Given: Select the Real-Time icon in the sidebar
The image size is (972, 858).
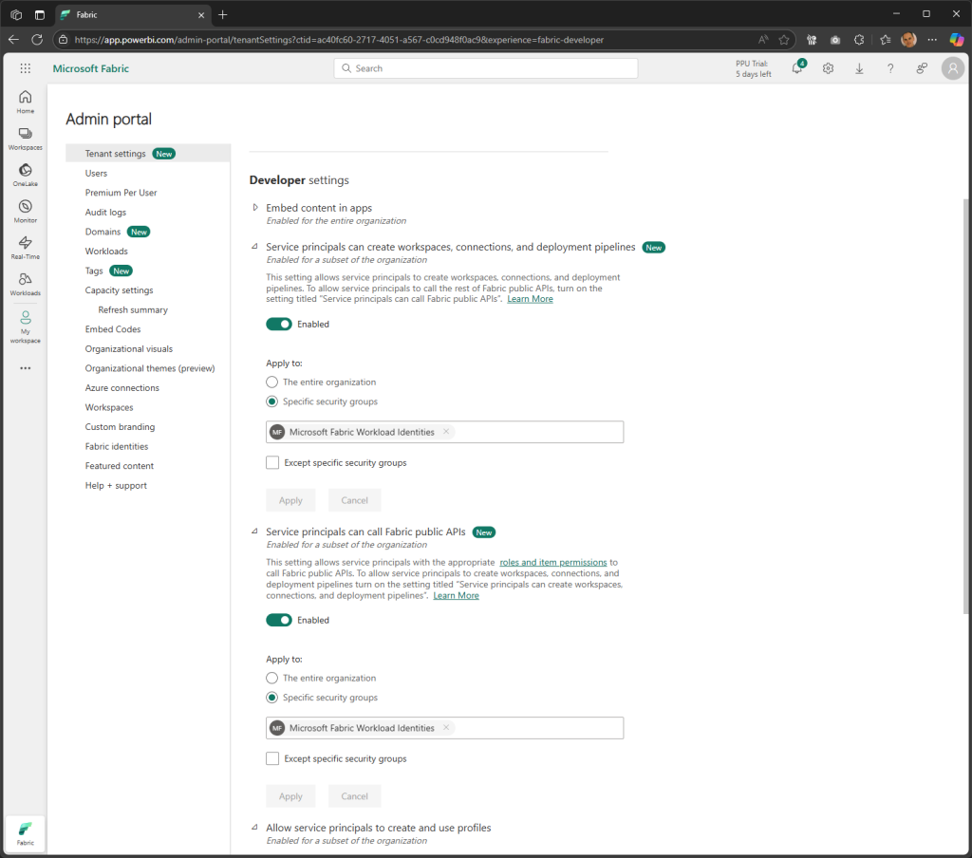Looking at the screenshot, I should [25, 246].
